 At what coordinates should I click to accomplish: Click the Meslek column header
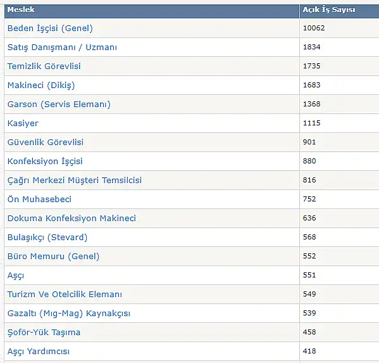click(x=21, y=10)
